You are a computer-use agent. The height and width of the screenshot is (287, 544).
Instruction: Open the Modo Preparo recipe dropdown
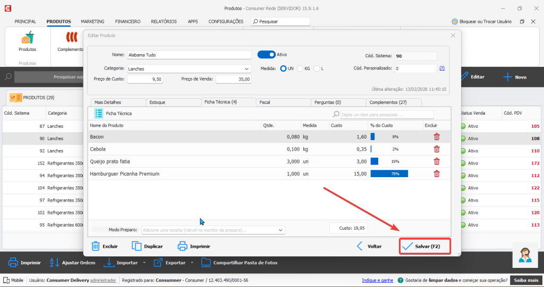pos(280,230)
